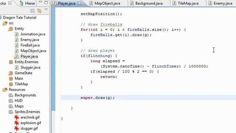The height and width of the screenshot is (133, 236).
Task: Close the Package Explorer tab
Action: click(10, 3)
